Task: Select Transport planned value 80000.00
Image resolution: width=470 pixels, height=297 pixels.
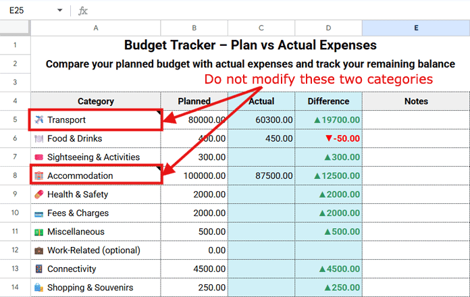Action: pos(194,120)
